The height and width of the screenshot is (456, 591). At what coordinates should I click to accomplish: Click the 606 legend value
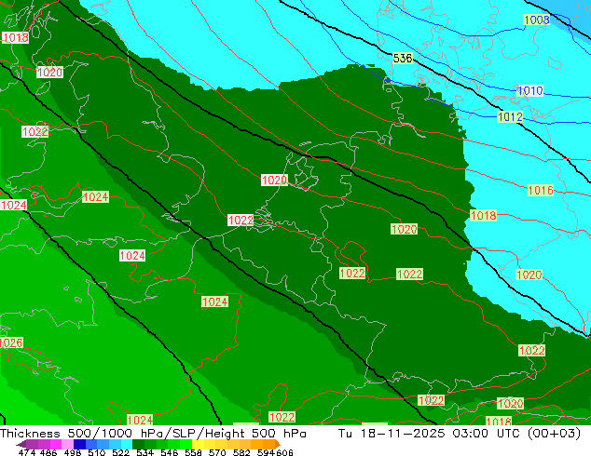(284, 452)
